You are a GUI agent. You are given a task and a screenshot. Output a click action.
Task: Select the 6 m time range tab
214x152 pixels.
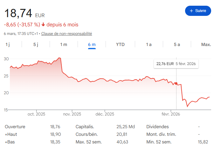click(x=92, y=44)
